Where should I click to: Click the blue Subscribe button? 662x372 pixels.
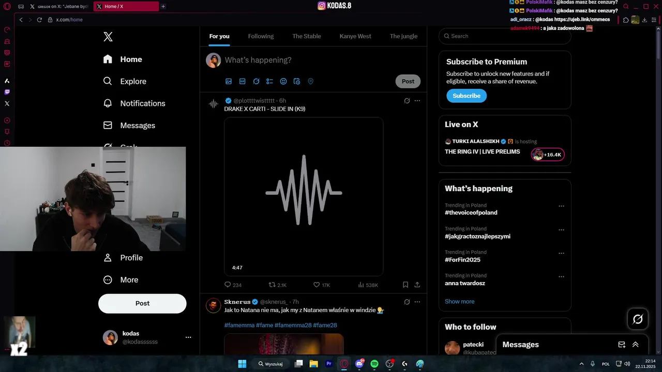(467, 96)
